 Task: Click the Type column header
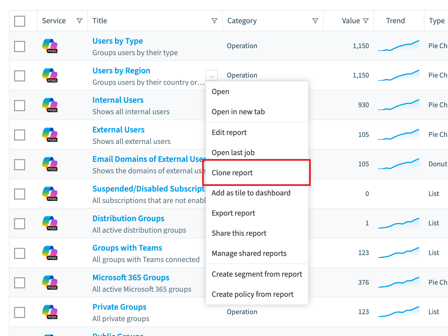point(437,21)
